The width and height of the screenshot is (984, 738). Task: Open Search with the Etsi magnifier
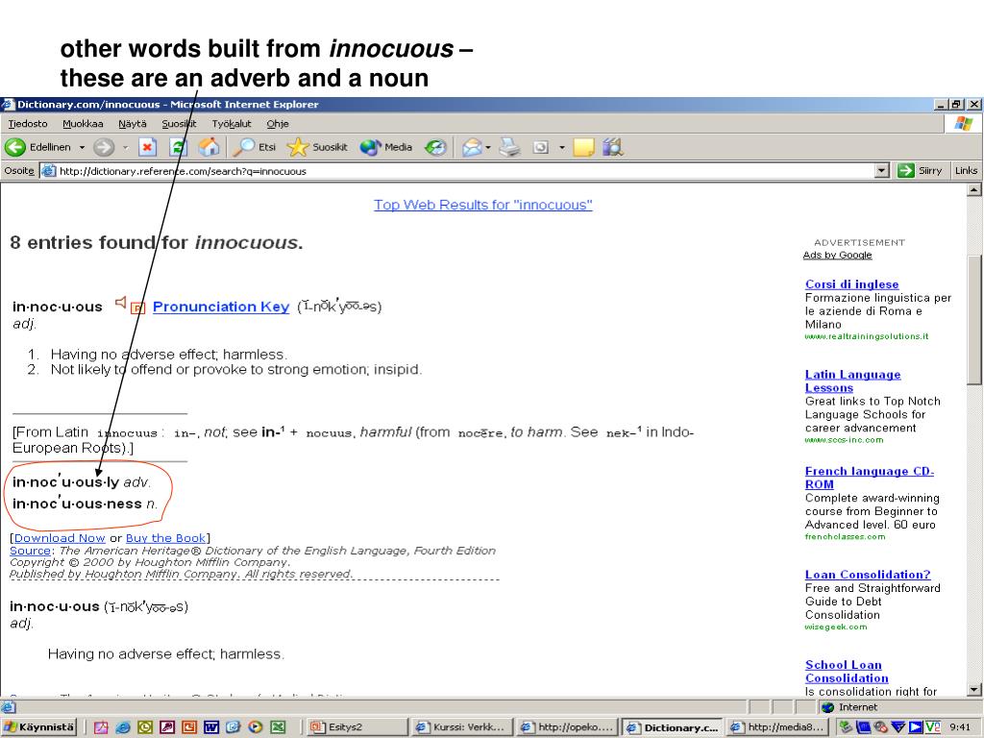click(254, 147)
